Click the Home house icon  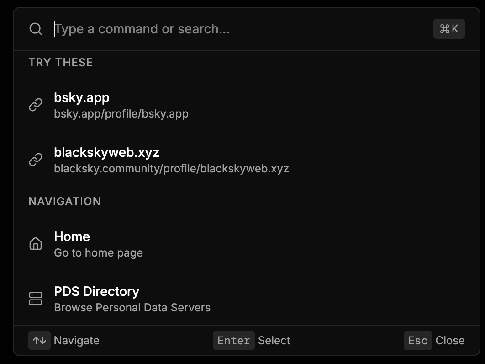(x=36, y=244)
